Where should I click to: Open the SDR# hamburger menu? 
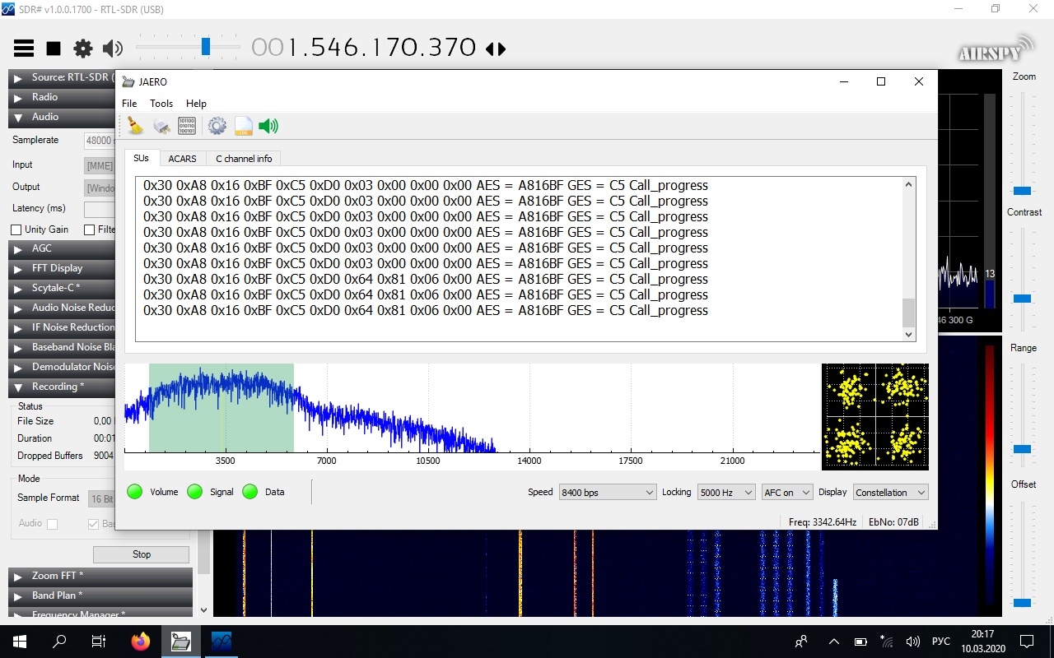tap(24, 49)
